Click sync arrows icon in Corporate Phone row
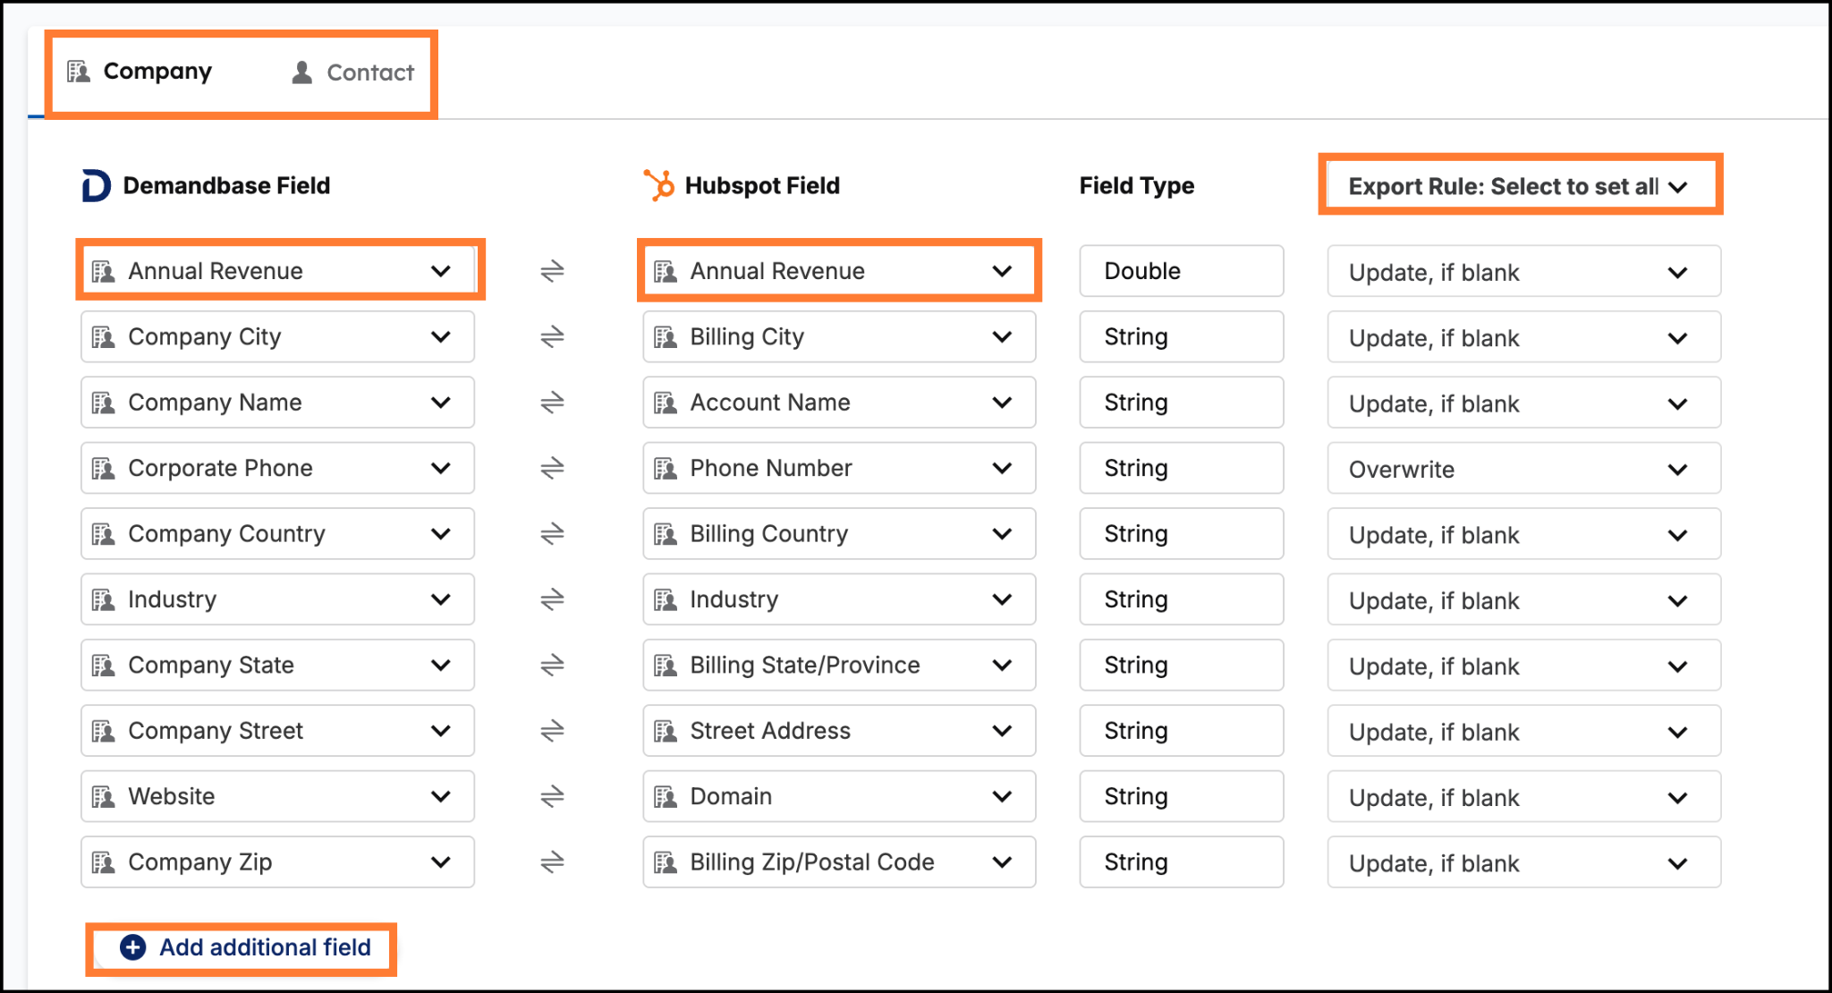The height and width of the screenshot is (993, 1832). [x=553, y=468]
